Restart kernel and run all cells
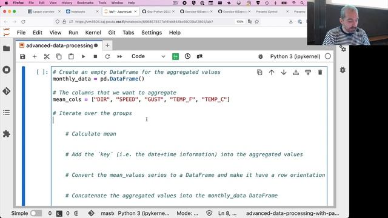 point(120,56)
